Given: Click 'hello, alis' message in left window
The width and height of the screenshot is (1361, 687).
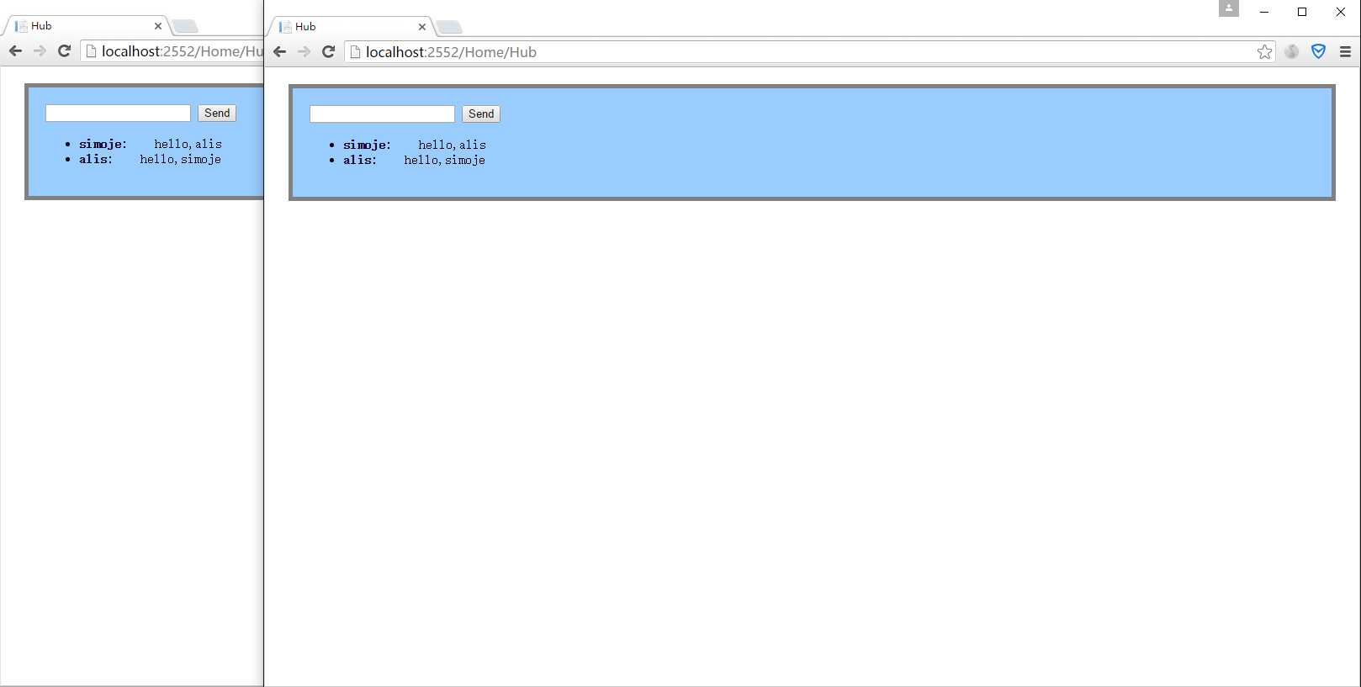Looking at the screenshot, I should 188,145.
